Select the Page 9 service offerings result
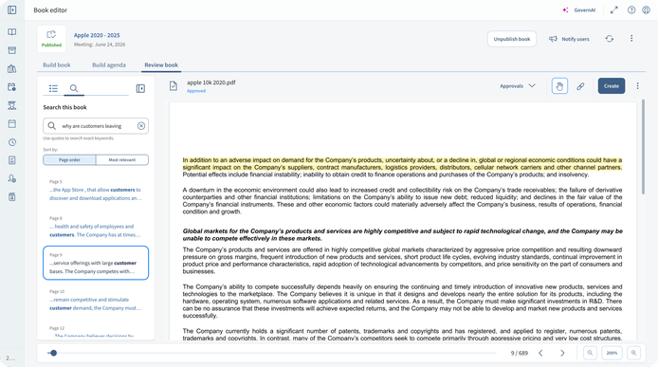Screen dimensions: 658x367 coord(96,263)
